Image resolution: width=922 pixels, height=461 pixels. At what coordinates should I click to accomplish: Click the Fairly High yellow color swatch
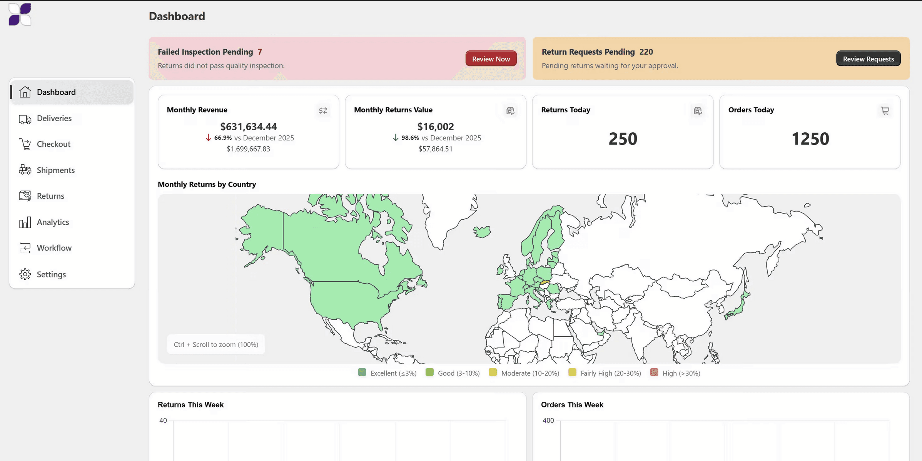(x=573, y=372)
